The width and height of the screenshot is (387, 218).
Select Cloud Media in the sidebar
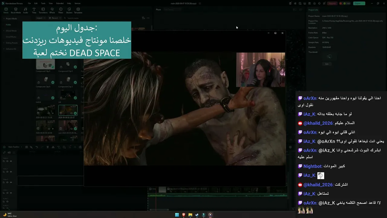pos(11,37)
